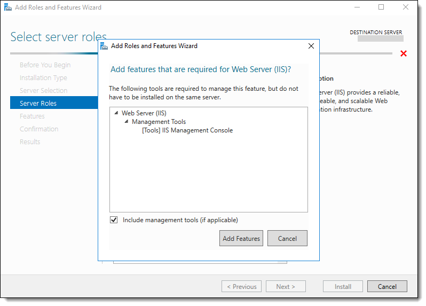Image resolution: width=426 pixels, height=306 pixels.
Task: Collapse the Web Server (IIS) tree node
Action: 116,113
